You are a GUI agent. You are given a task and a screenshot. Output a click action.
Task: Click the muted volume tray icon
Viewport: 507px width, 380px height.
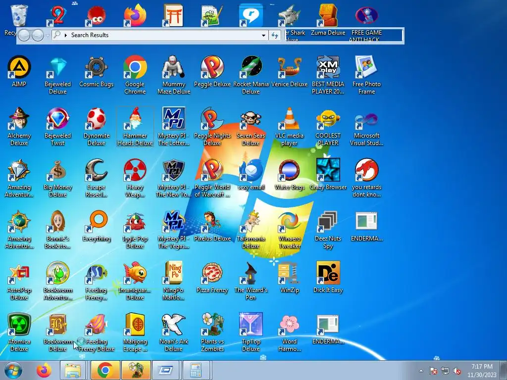[457, 371]
